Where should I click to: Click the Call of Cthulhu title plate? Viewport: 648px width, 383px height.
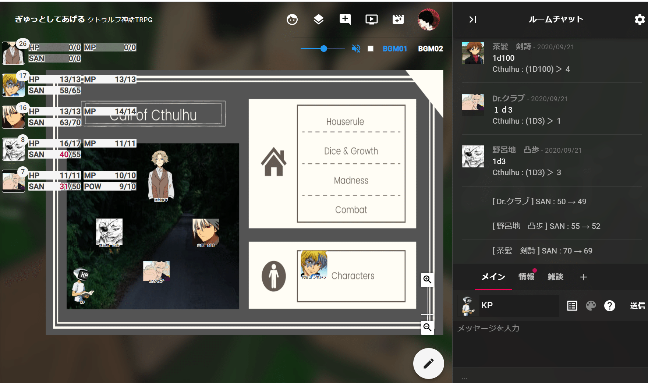pos(153,114)
